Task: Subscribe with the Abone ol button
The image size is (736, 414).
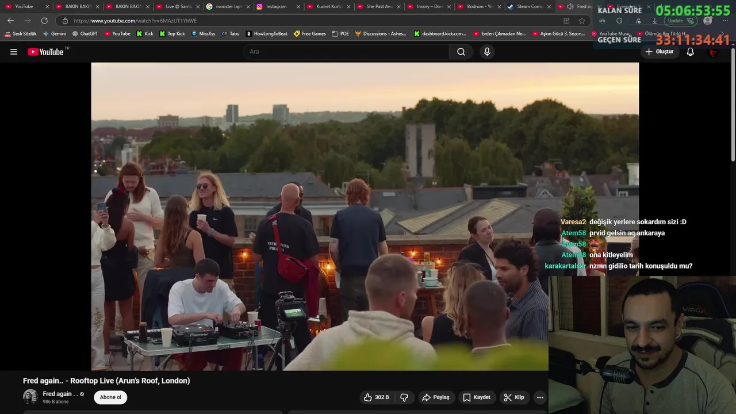Action: [x=110, y=397]
